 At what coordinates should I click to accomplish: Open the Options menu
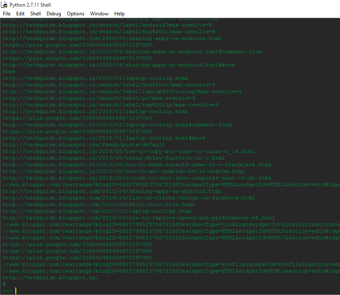[76, 14]
